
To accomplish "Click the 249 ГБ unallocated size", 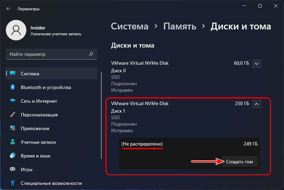I will point(250,144).
